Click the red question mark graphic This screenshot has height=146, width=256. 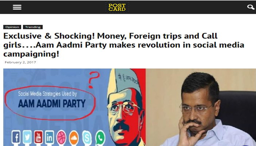point(94,80)
